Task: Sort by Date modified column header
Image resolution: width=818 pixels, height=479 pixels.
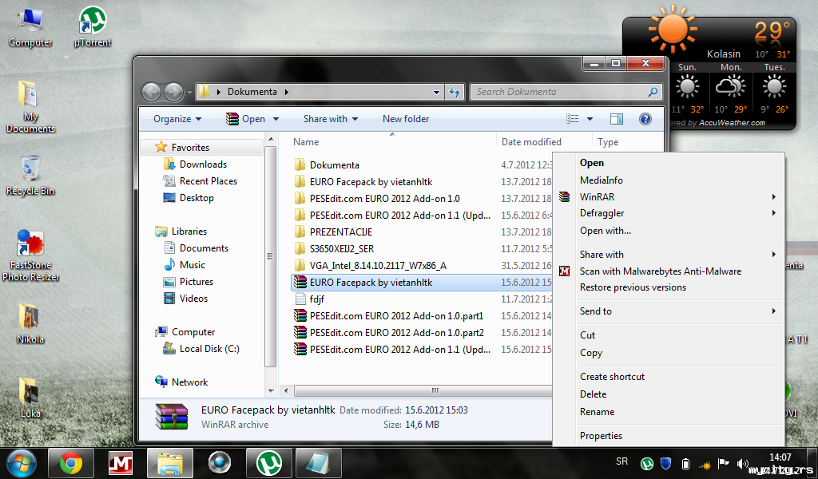Action: tap(531, 142)
